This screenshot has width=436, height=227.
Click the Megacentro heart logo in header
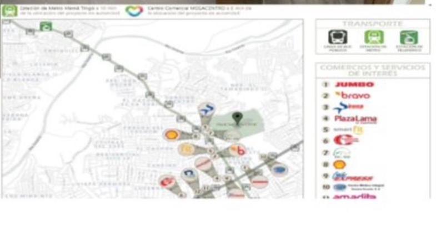[134, 11]
